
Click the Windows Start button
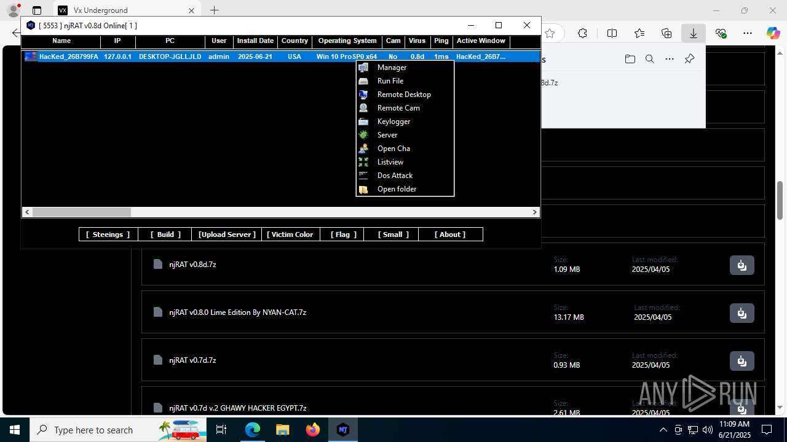pyautogui.click(x=15, y=430)
